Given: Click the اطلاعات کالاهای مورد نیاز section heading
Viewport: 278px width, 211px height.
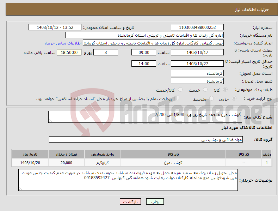Looking at the screenshot, I should pyautogui.click(x=247, y=128).
